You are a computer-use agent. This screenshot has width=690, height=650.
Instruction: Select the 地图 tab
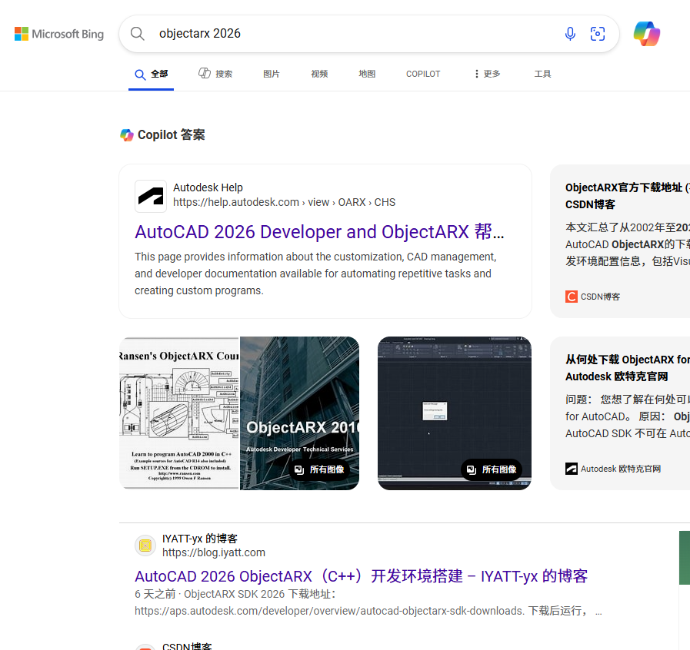pyautogui.click(x=367, y=74)
